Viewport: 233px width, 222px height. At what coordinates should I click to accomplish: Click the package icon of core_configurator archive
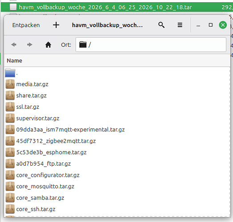10,175
